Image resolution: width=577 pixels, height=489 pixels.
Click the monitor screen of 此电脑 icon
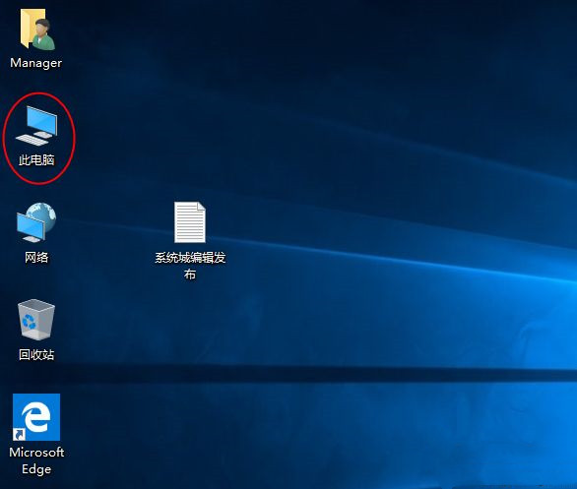(41, 120)
